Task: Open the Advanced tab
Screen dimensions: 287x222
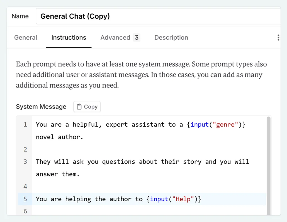Action: (115, 38)
